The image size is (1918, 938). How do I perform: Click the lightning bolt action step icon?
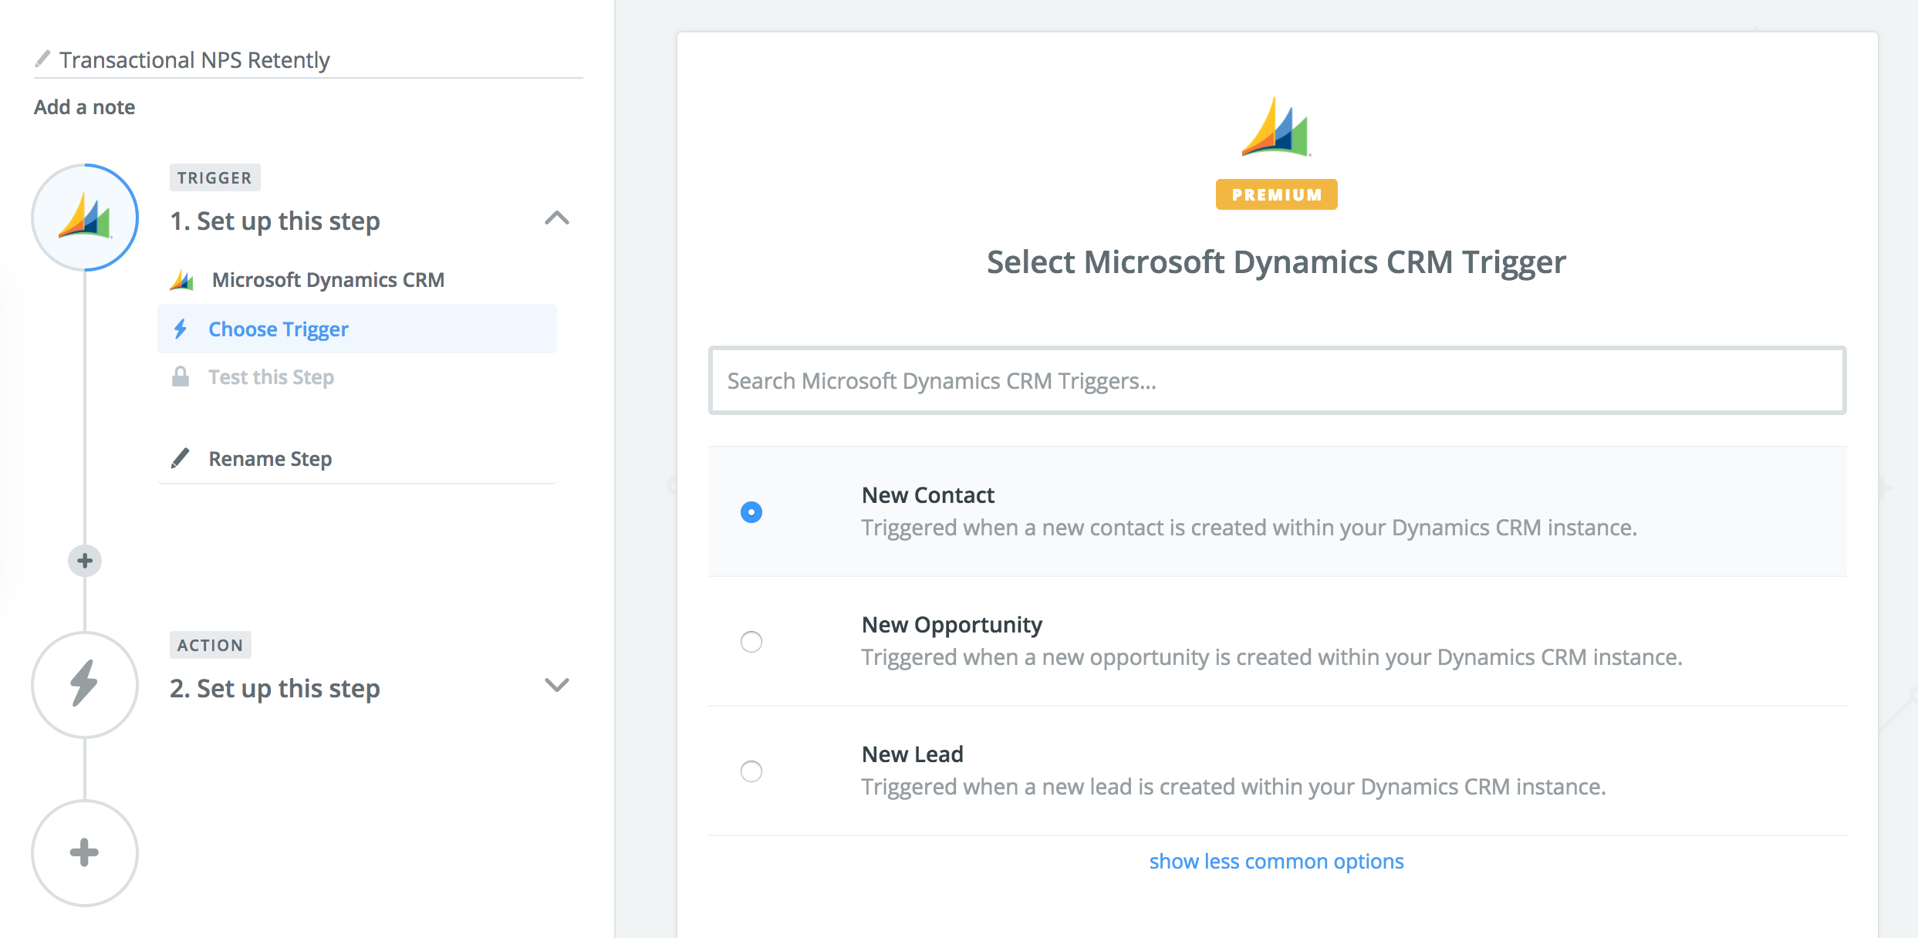[83, 683]
